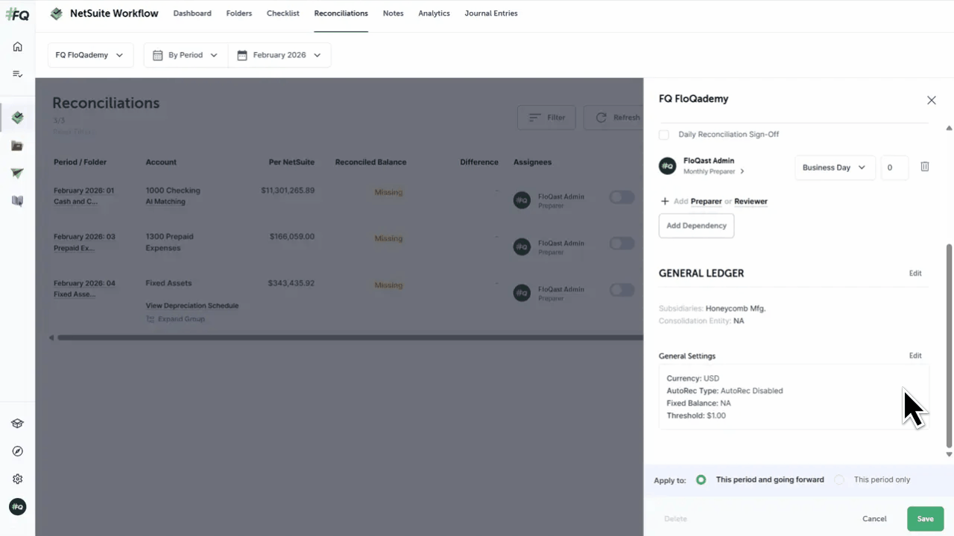Click Edit next to General Settings
Image resolution: width=954 pixels, height=536 pixels.
click(915, 356)
